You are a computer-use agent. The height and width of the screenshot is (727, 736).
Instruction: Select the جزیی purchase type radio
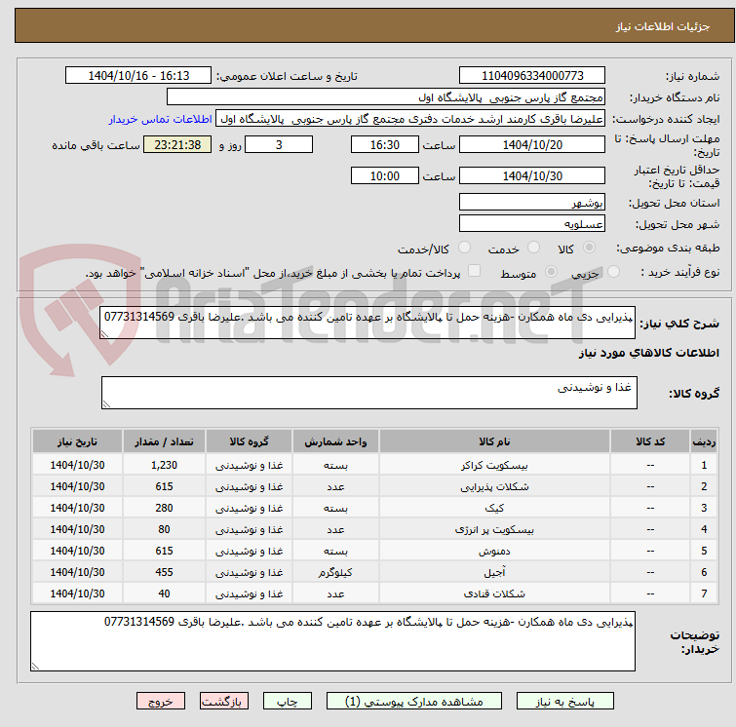(x=613, y=271)
